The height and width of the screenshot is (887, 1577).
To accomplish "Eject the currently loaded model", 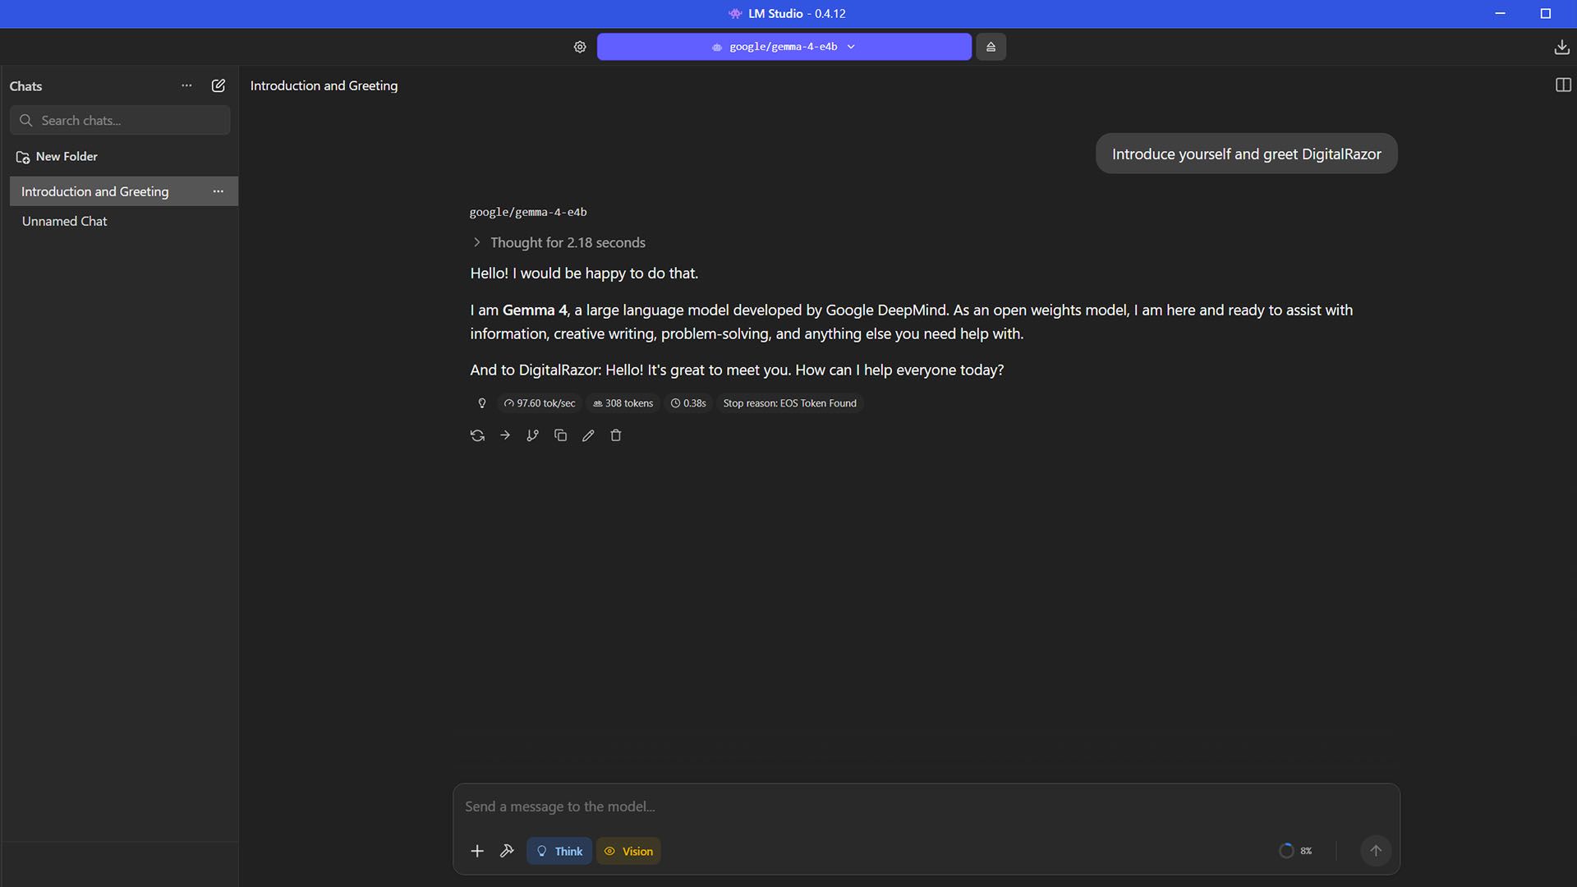I will (x=990, y=47).
